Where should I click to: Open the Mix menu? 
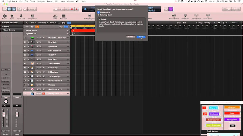[57, 1]
